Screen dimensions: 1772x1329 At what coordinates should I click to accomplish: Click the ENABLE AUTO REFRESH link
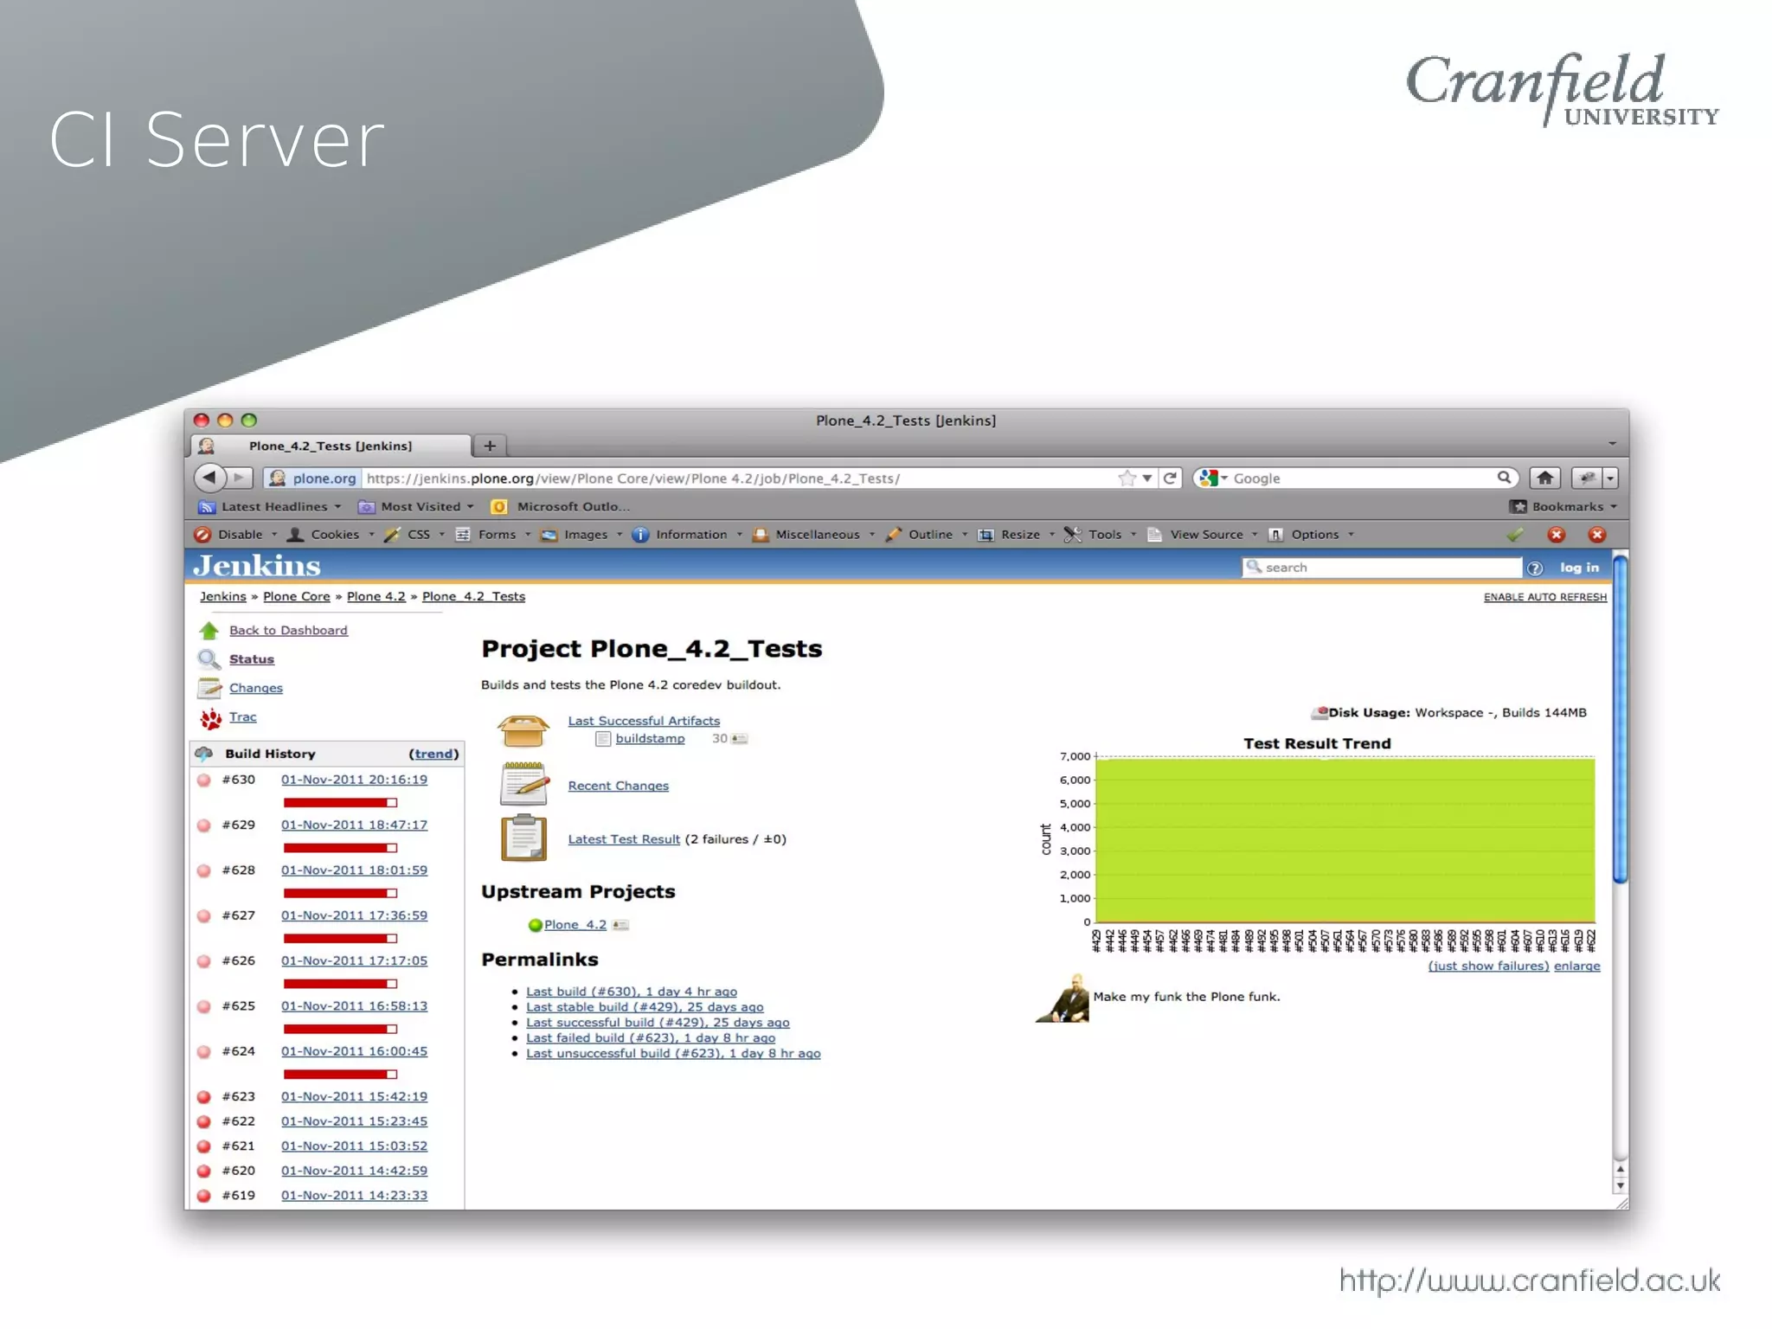pos(1545,597)
